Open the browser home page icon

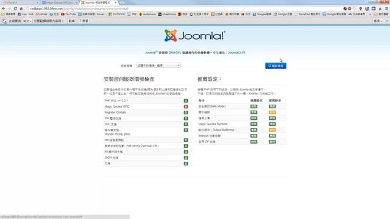pyautogui.click(x=21, y=9)
